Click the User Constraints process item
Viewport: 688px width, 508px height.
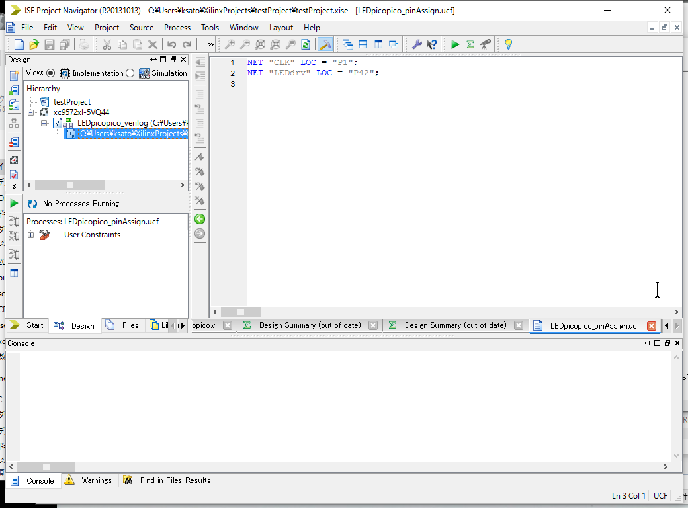(x=92, y=235)
